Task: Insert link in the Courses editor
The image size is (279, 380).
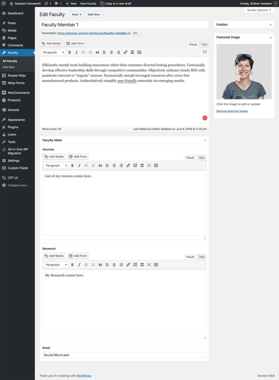Action: (x=128, y=166)
